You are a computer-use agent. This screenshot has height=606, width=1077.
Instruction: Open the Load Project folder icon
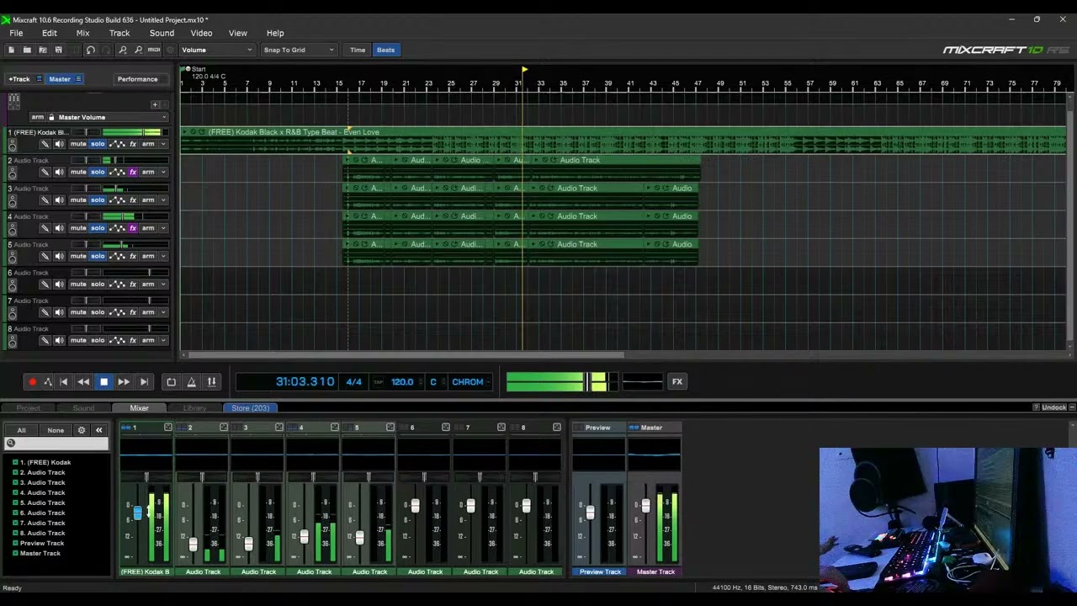click(27, 50)
